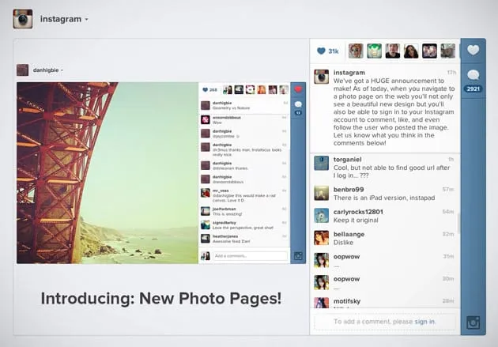Image resolution: width=498 pixels, height=347 pixels.
Task: Click the 268 likes counter in the embedded panel
Action: pos(210,90)
